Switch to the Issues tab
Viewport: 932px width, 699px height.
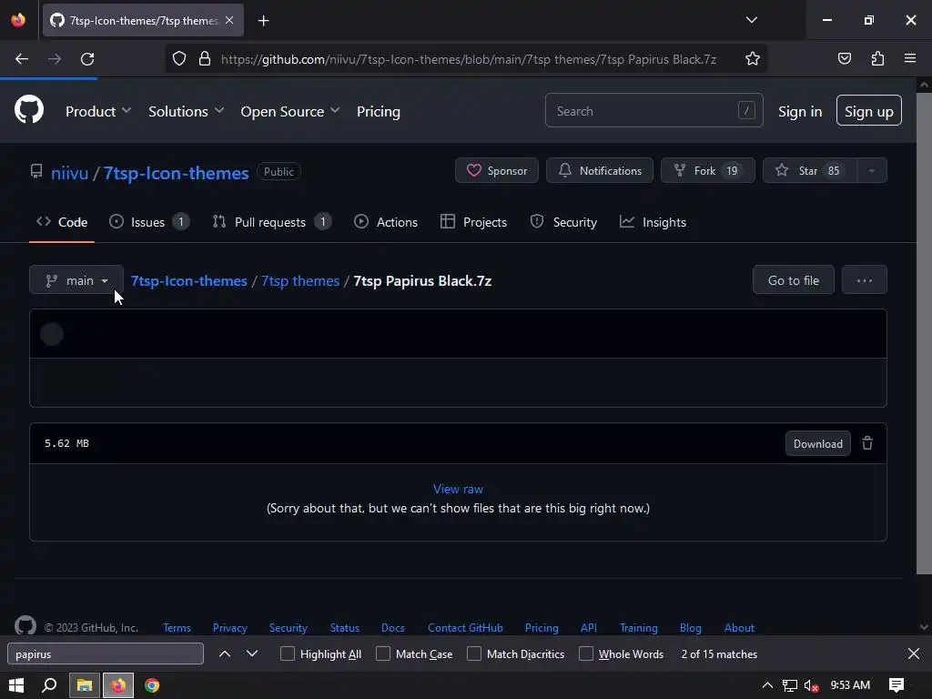[149, 222]
